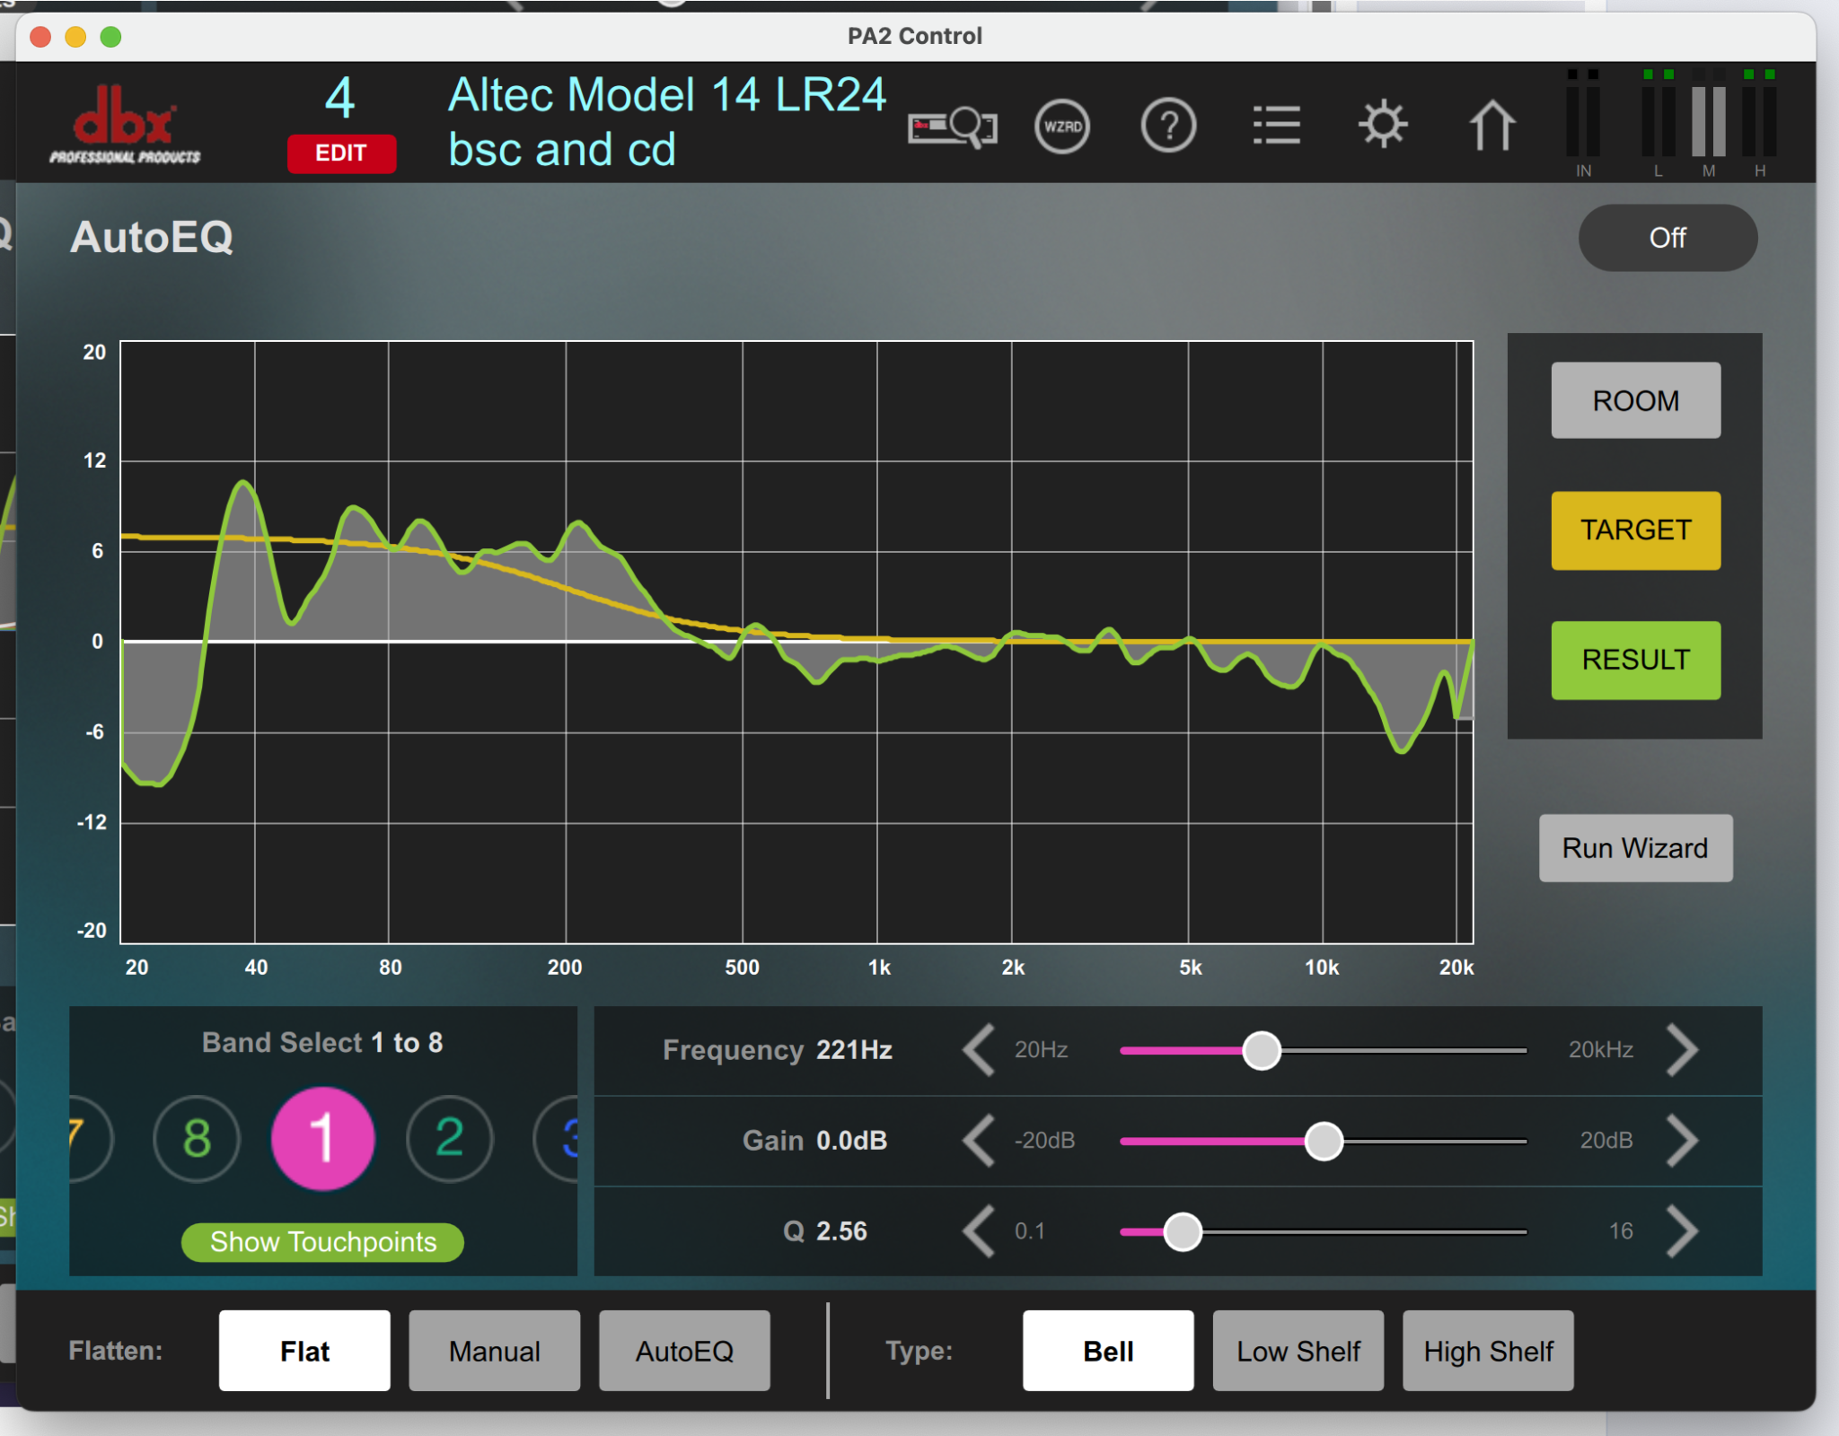Select EQ band 1
This screenshot has height=1436, width=1839.
(322, 1139)
